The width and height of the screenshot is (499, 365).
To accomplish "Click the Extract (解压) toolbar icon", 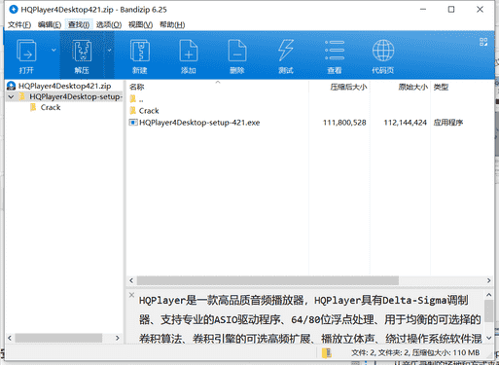I will click(82, 51).
